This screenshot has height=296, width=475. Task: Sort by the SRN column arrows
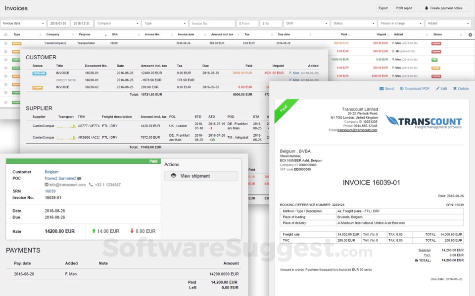tap(139, 35)
